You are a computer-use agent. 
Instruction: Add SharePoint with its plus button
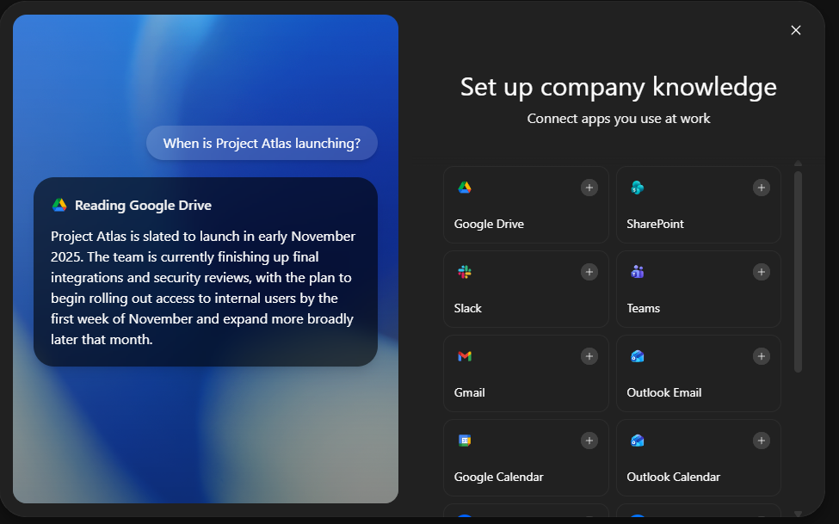761,187
